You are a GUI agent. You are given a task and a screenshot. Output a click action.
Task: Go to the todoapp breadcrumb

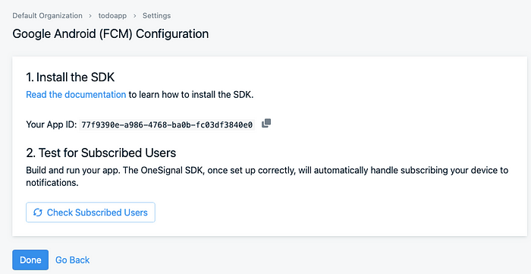[112, 16]
